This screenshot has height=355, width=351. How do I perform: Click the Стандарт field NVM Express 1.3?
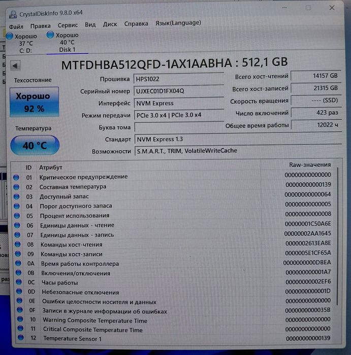pyautogui.click(x=238, y=139)
